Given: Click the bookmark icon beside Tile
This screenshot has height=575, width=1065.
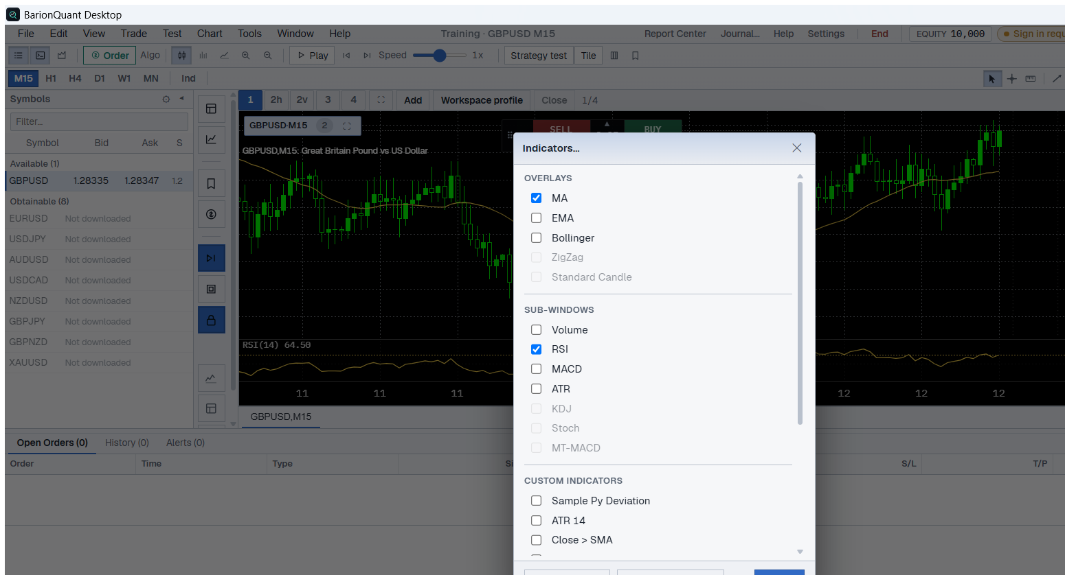Looking at the screenshot, I should [x=636, y=56].
